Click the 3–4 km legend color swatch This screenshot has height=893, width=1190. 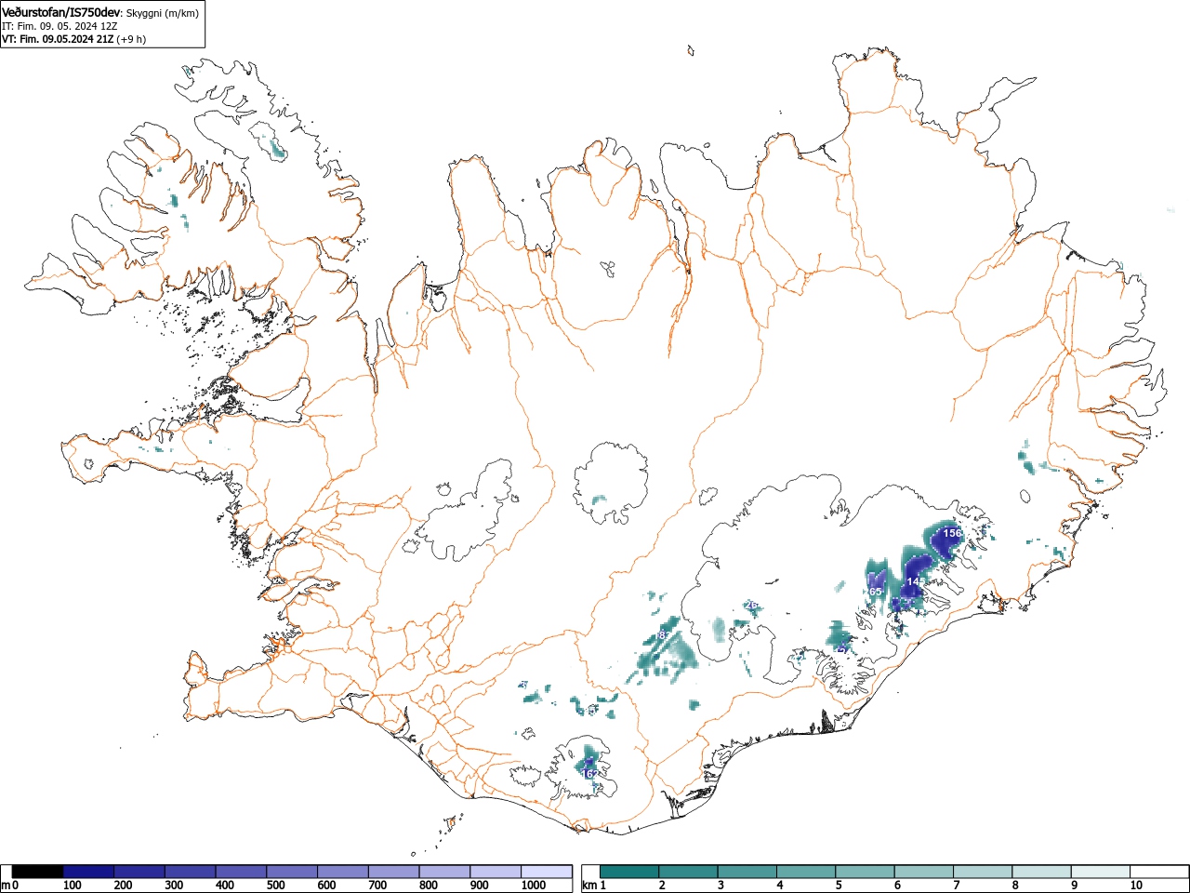[x=748, y=872]
